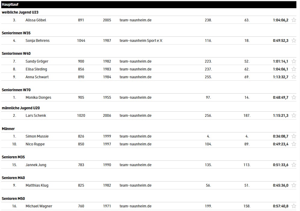Image resolution: width=300 pixels, height=211 pixels.
Task: Click Matthias Klug's name in results
Action: coord(37,185)
